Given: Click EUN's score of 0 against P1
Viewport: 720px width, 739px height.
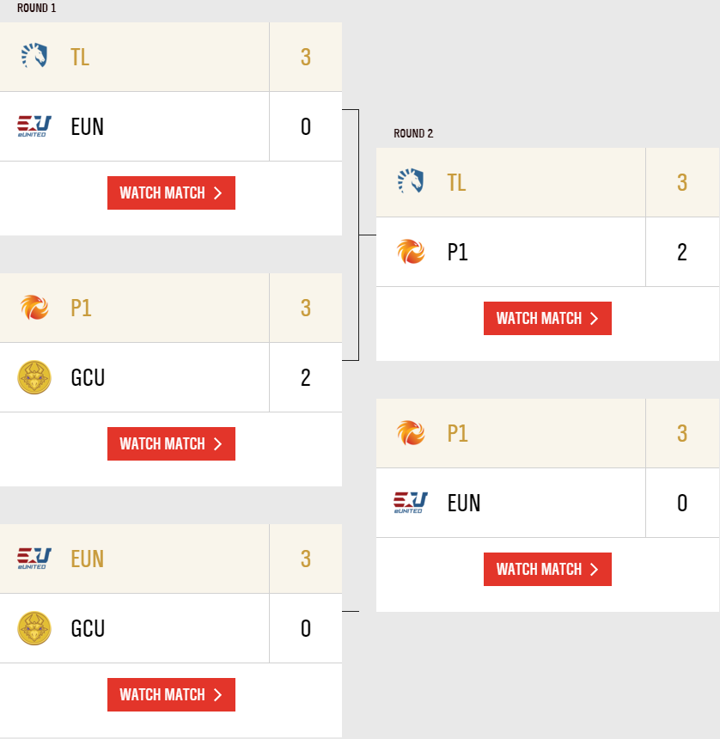Looking at the screenshot, I should coord(682,503).
